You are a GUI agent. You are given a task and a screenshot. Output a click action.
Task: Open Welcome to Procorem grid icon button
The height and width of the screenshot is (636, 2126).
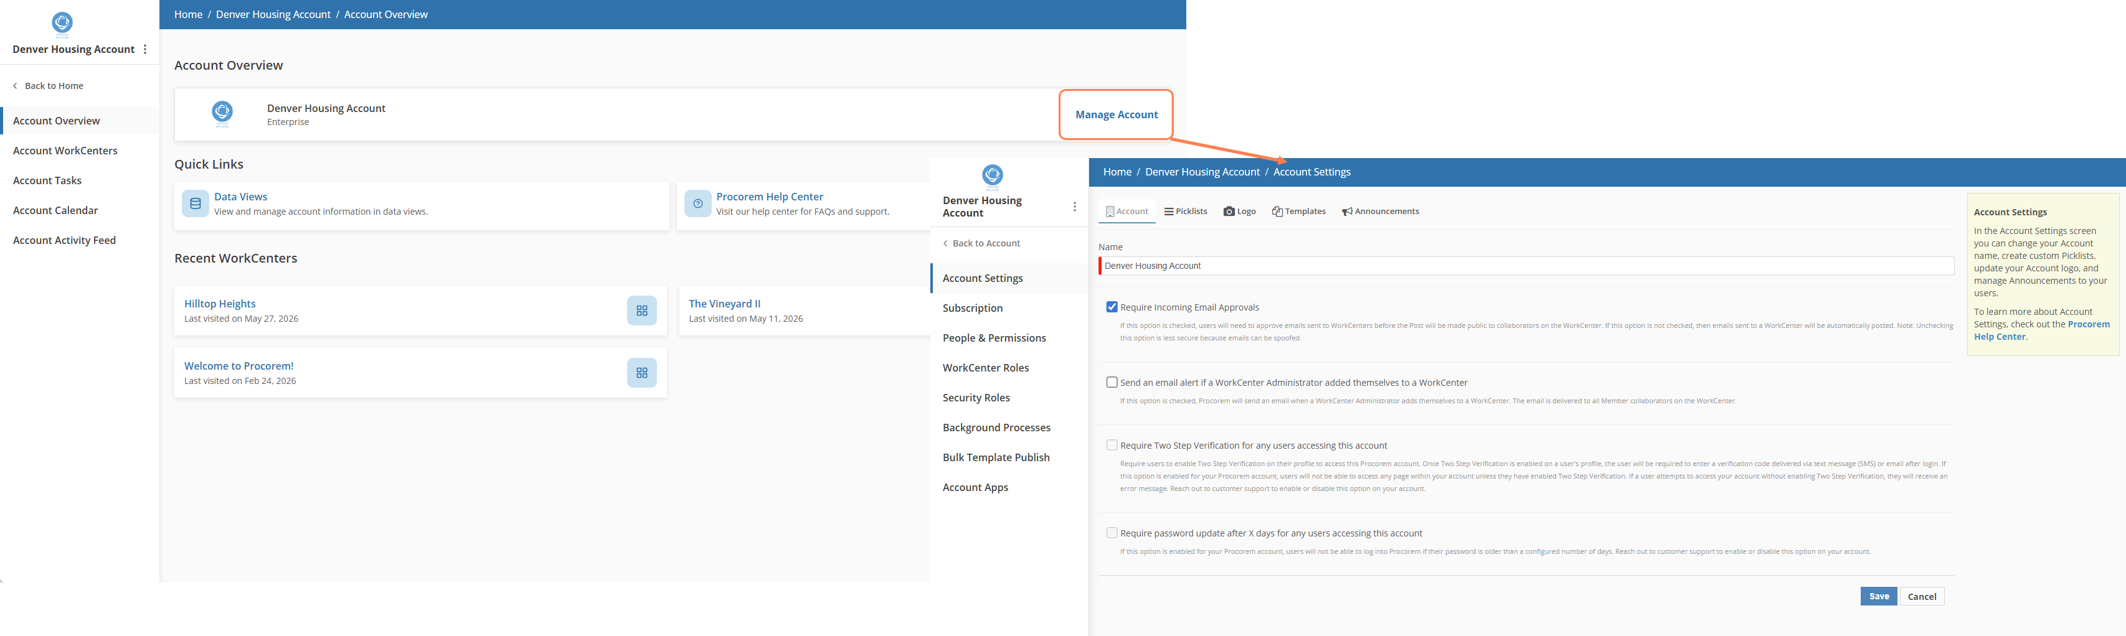642,373
